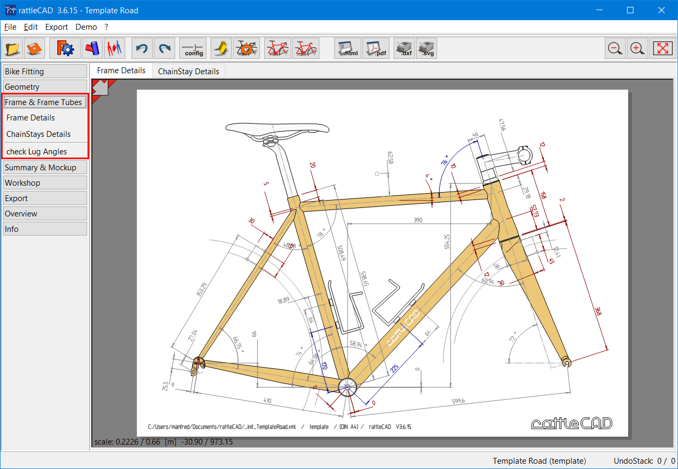Open the Export menu
Image resolution: width=678 pixels, height=469 pixels.
[56, 27]
